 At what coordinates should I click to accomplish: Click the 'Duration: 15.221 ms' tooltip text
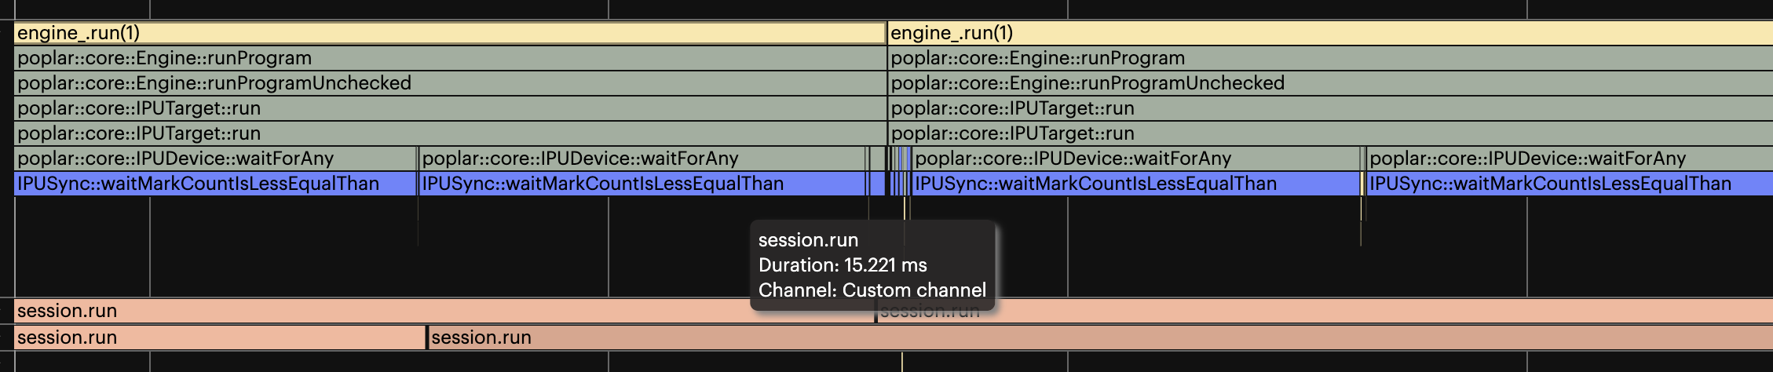coord(843,265)
